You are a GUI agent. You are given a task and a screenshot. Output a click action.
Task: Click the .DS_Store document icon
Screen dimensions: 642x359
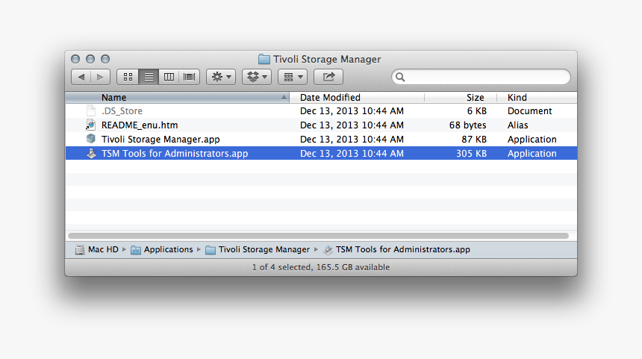coord(91,110)
